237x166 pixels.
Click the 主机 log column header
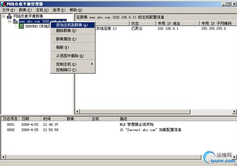(104, 119)
